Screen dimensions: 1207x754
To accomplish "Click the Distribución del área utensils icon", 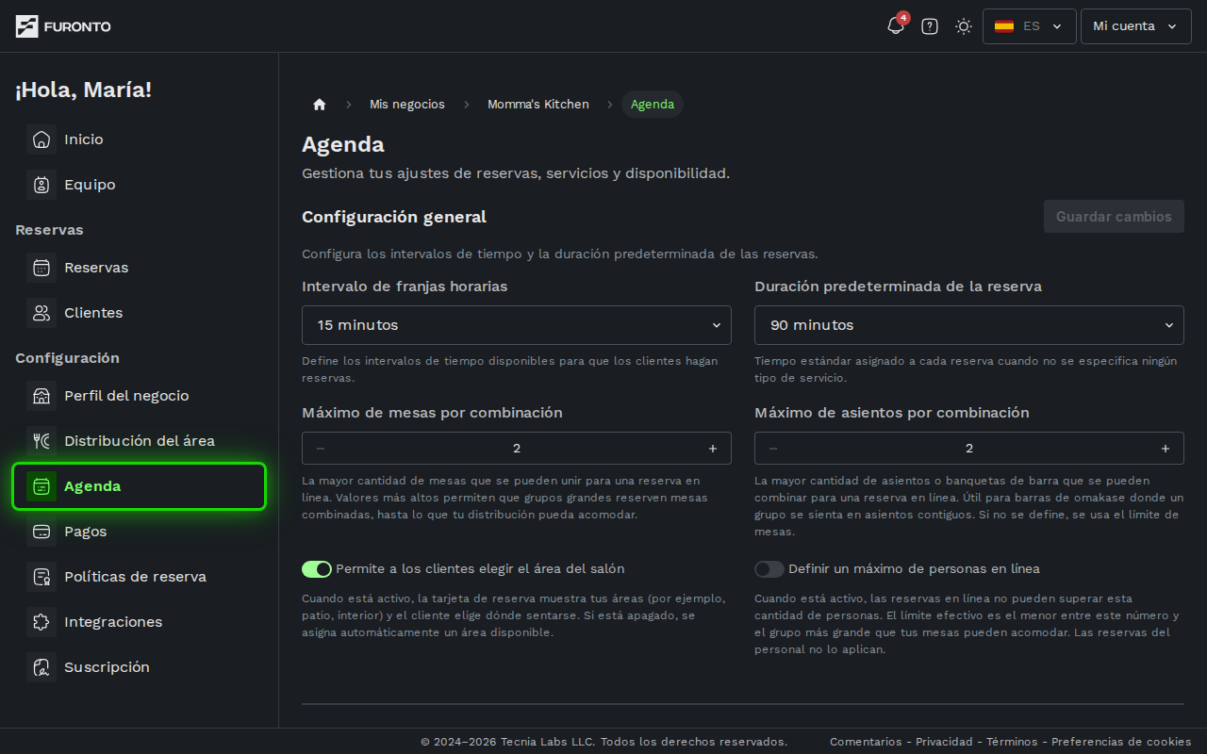I will click(x=41, y=441).
